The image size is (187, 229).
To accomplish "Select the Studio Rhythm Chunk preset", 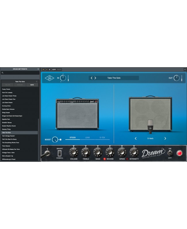I will click(19, 126).
